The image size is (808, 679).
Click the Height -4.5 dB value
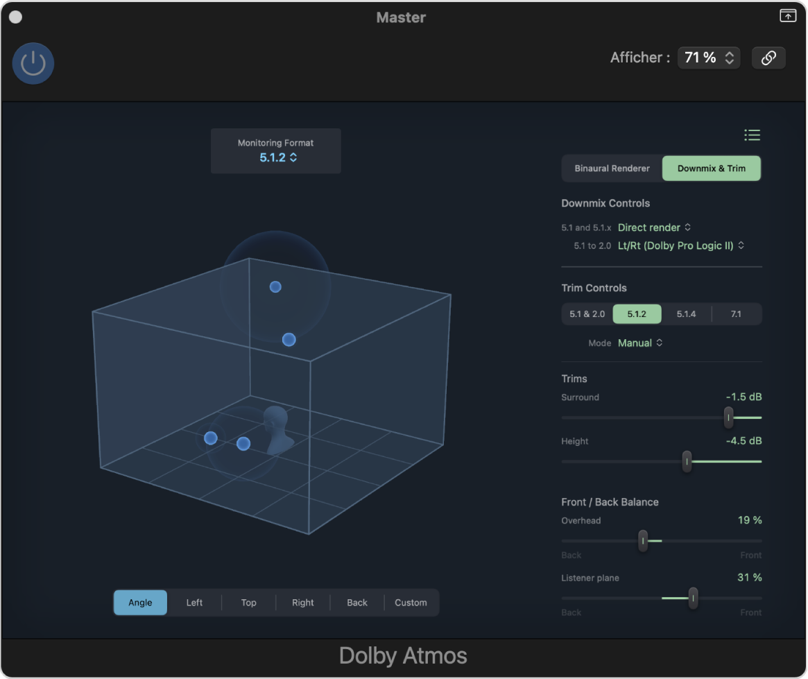(743, 440)
